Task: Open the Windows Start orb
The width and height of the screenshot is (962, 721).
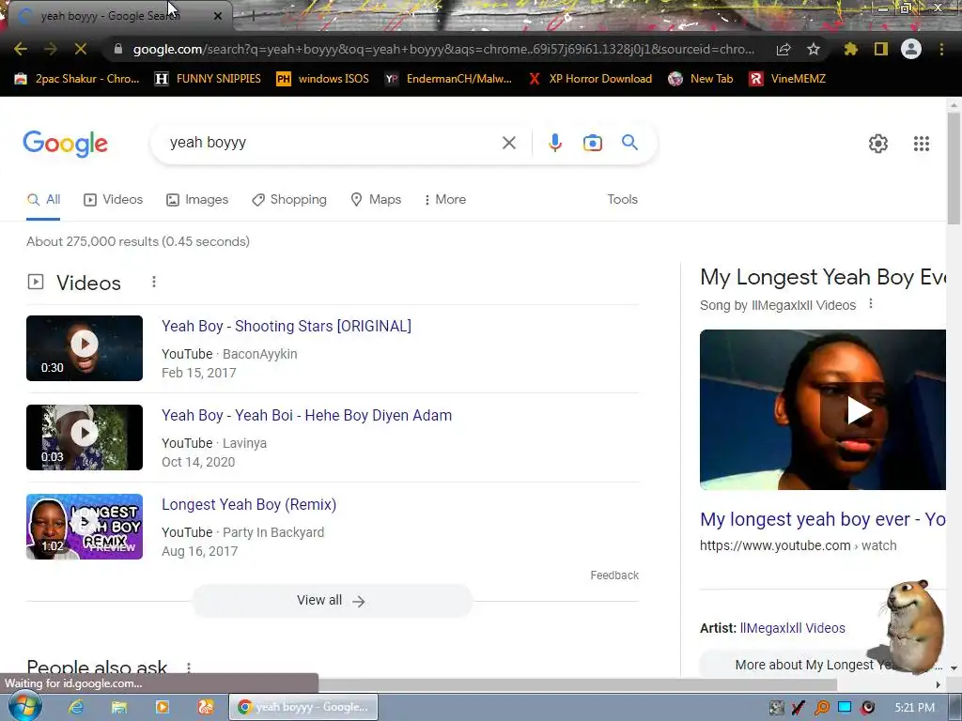Action: click(x=23, y=706)
